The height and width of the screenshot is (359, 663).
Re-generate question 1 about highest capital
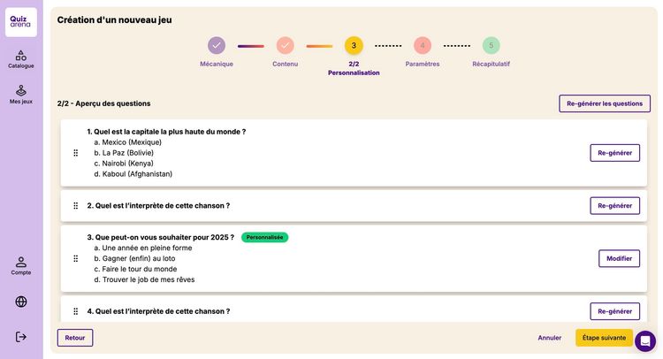(x=614, y=153)
